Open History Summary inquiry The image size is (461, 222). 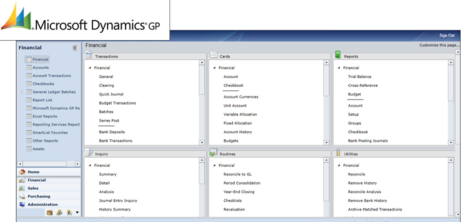(x=115, y=209)
